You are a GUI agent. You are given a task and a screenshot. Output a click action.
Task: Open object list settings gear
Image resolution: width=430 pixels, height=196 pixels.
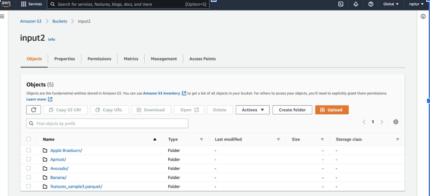(396, 122)
